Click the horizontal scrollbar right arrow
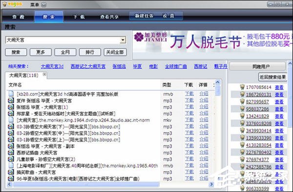 tap(211, 184)
